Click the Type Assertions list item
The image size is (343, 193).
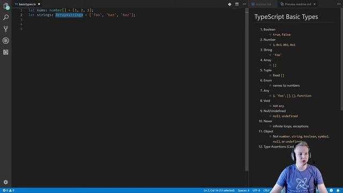278,146
